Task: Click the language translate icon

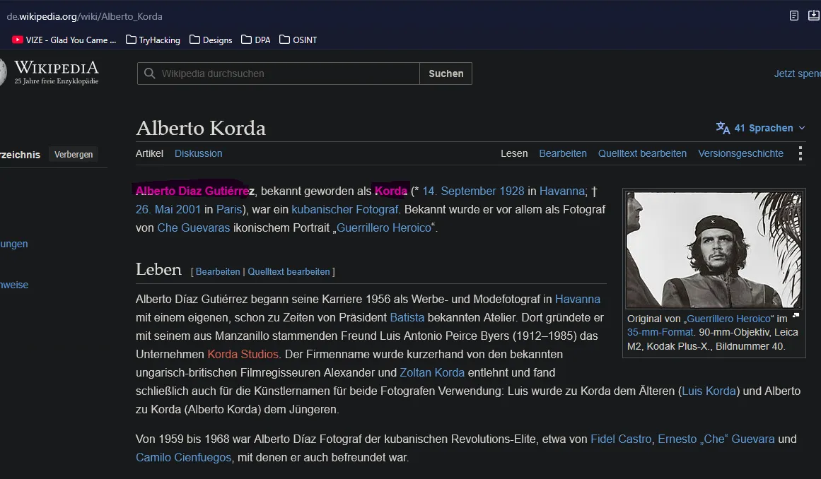Action: point(723,128)
